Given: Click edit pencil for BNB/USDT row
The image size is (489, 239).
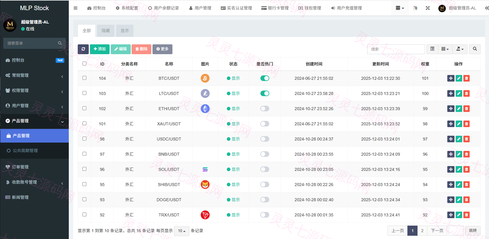Looking at the screenshot, I should point(459,154).
